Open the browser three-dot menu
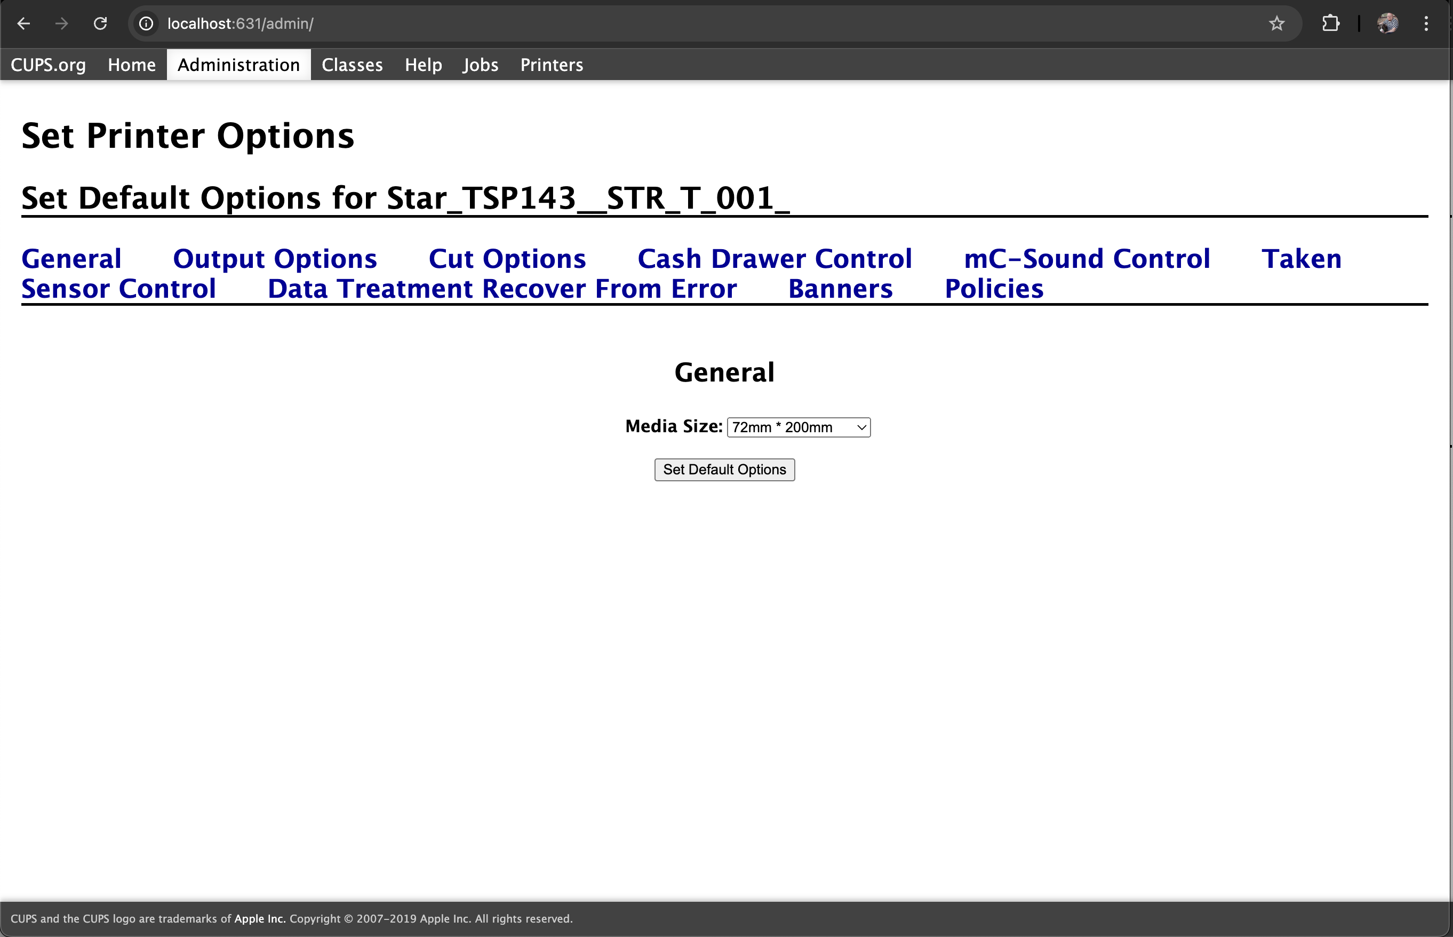 point(1426,23)
